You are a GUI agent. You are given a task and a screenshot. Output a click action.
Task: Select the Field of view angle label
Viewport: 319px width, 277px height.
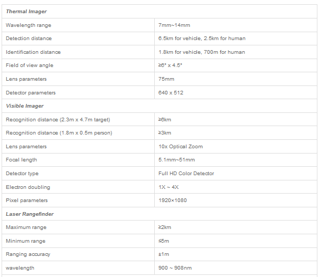coord(30,65)
